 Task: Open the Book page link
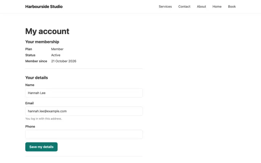[232, 7]
